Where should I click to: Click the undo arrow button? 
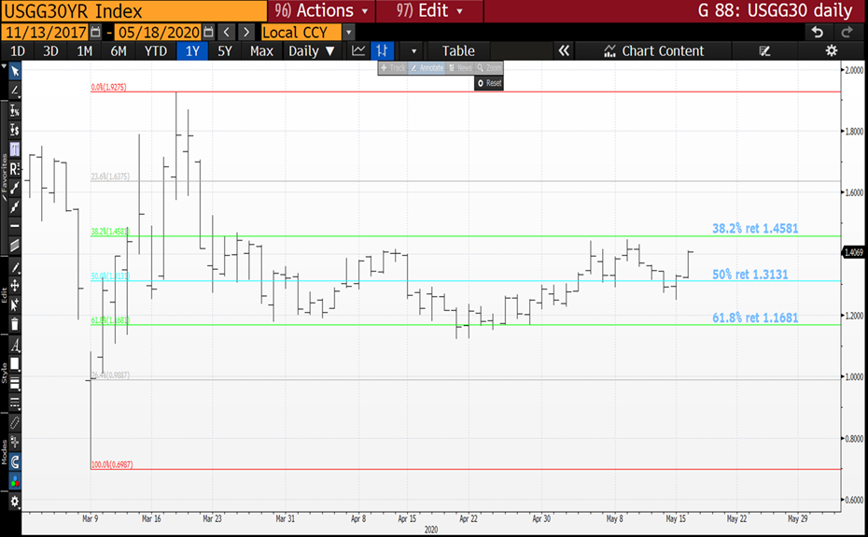[x=817, y=32]
